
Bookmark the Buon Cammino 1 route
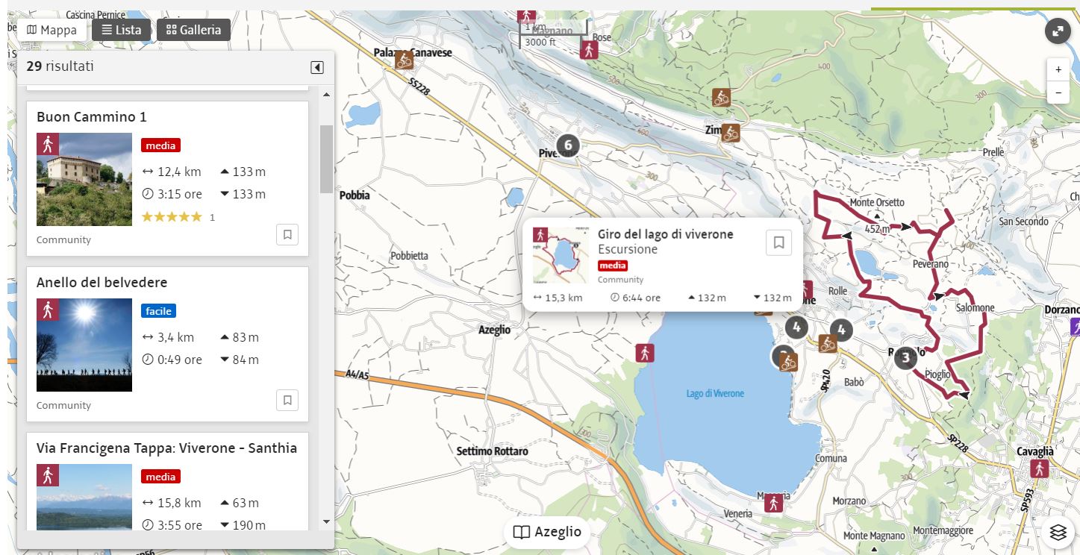coord(287,234)
